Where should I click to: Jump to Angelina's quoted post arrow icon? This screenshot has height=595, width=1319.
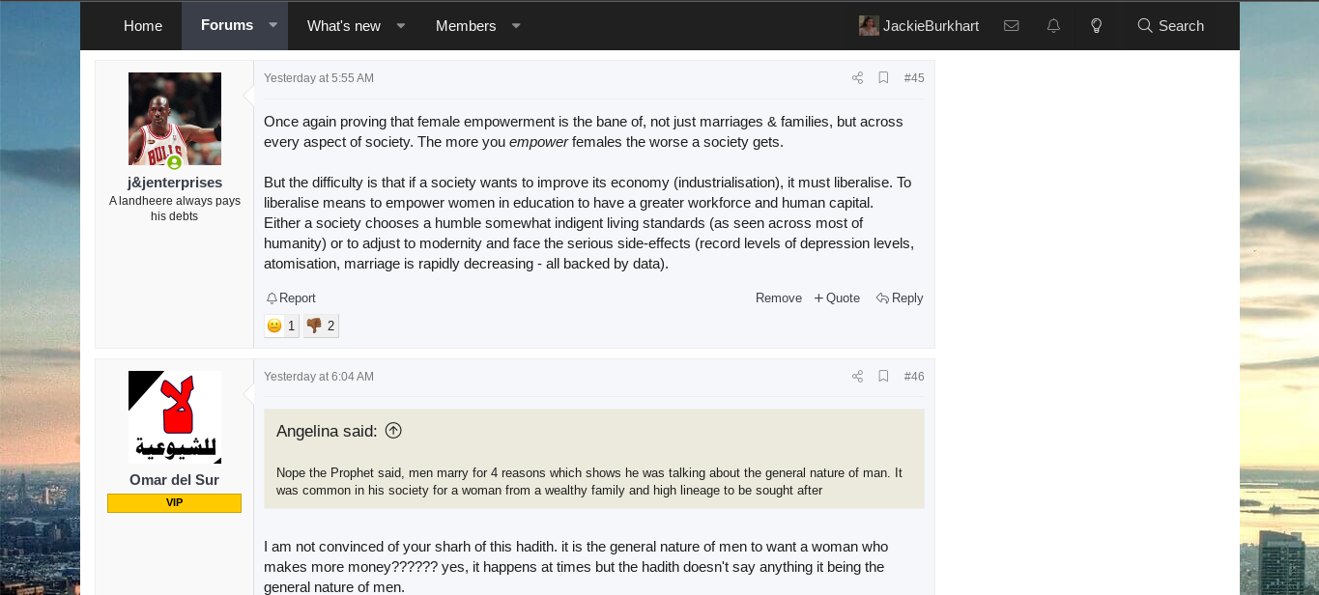click(393, 431)
